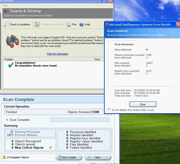Click the 0 Folders Identified entry

pyautogui.click(x=79, y=148)
